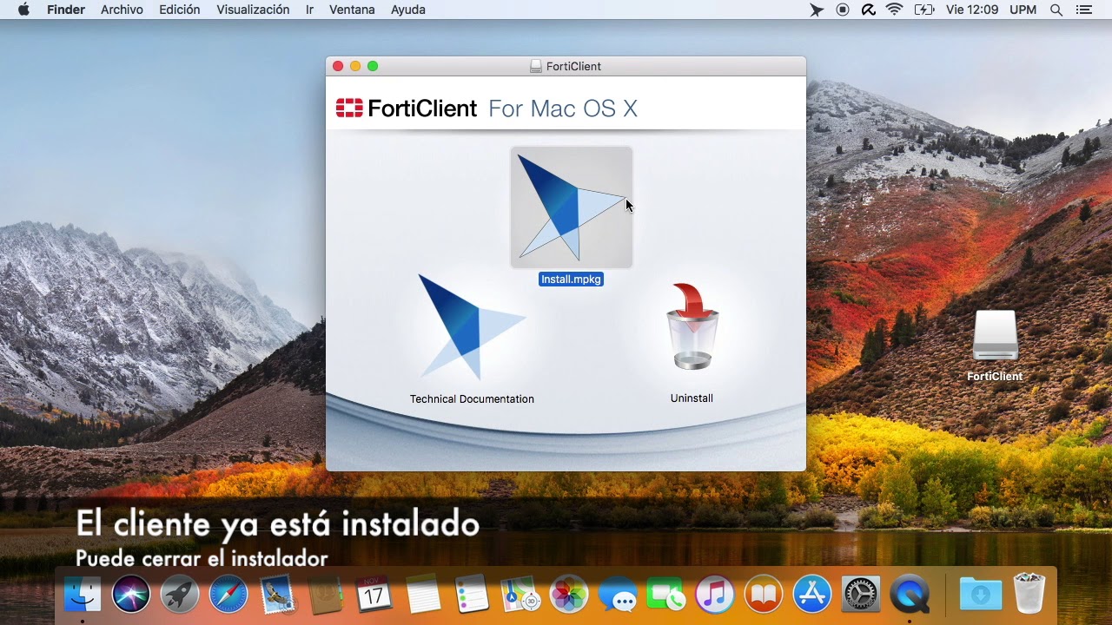Click the FortiClient arrow menu bar icon

click(817, 10)
